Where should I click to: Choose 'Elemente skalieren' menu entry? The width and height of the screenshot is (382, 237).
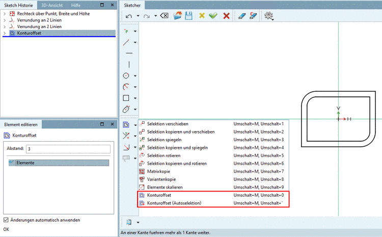click(x=213, y=187)
